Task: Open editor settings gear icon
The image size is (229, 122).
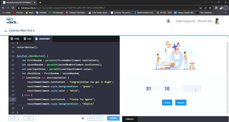Action: point(83,118)
